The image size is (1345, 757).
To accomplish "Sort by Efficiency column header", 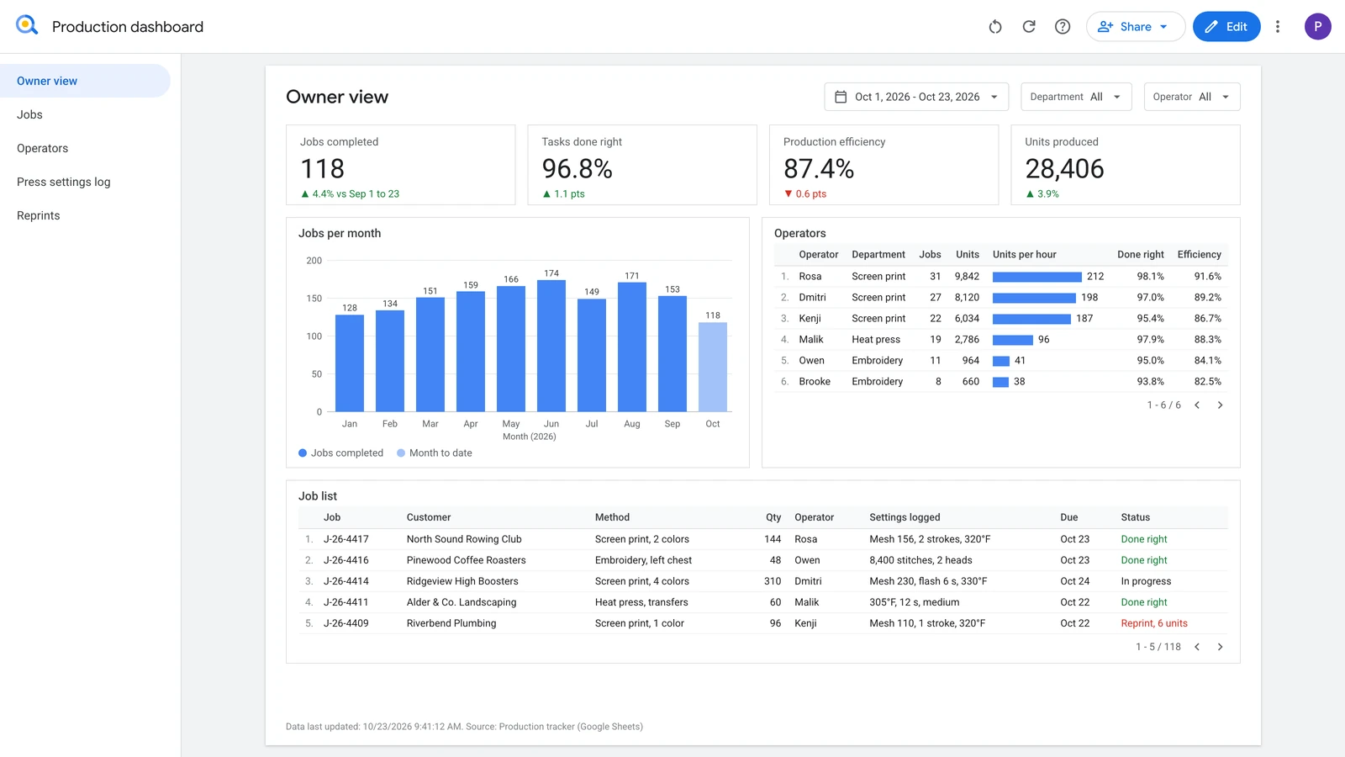I will (x=1199, y=255).
